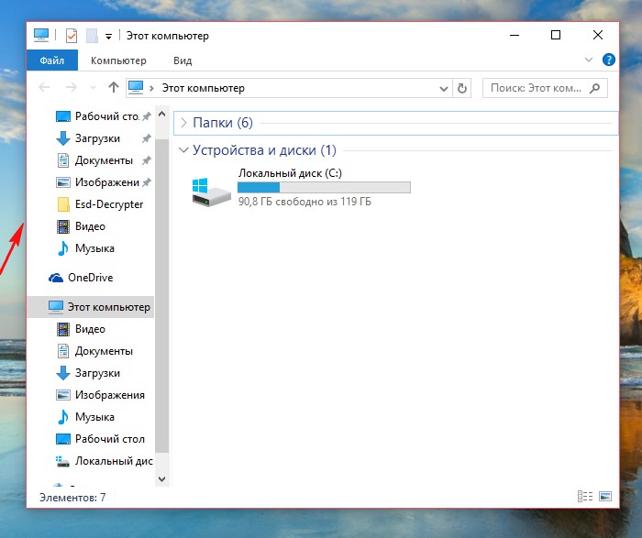
Task: Open the Файл menu
Action: click(51, 60)
